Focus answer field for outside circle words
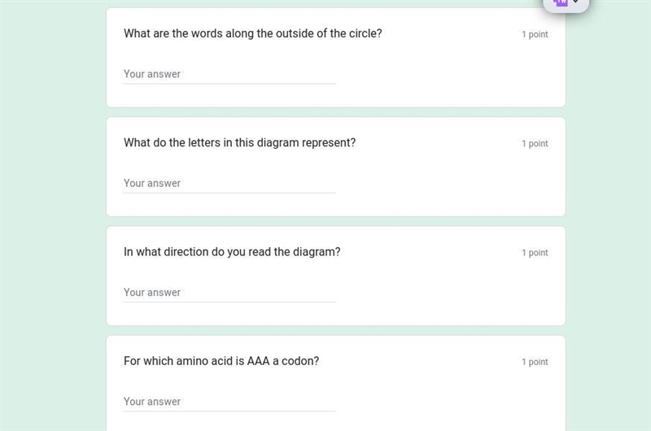This screenshot has height=431, width=651. [229, 74]
